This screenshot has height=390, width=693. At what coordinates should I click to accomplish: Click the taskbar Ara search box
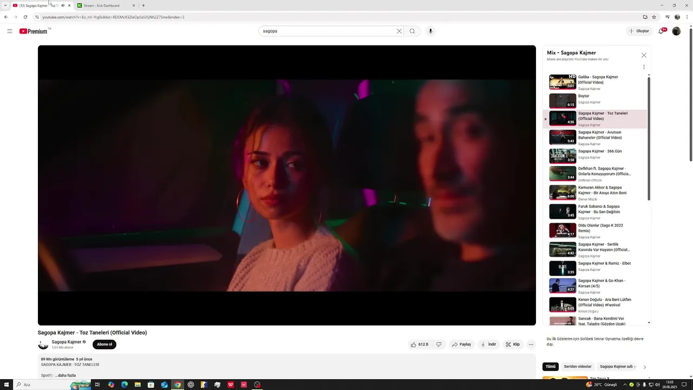pos(51,385)
